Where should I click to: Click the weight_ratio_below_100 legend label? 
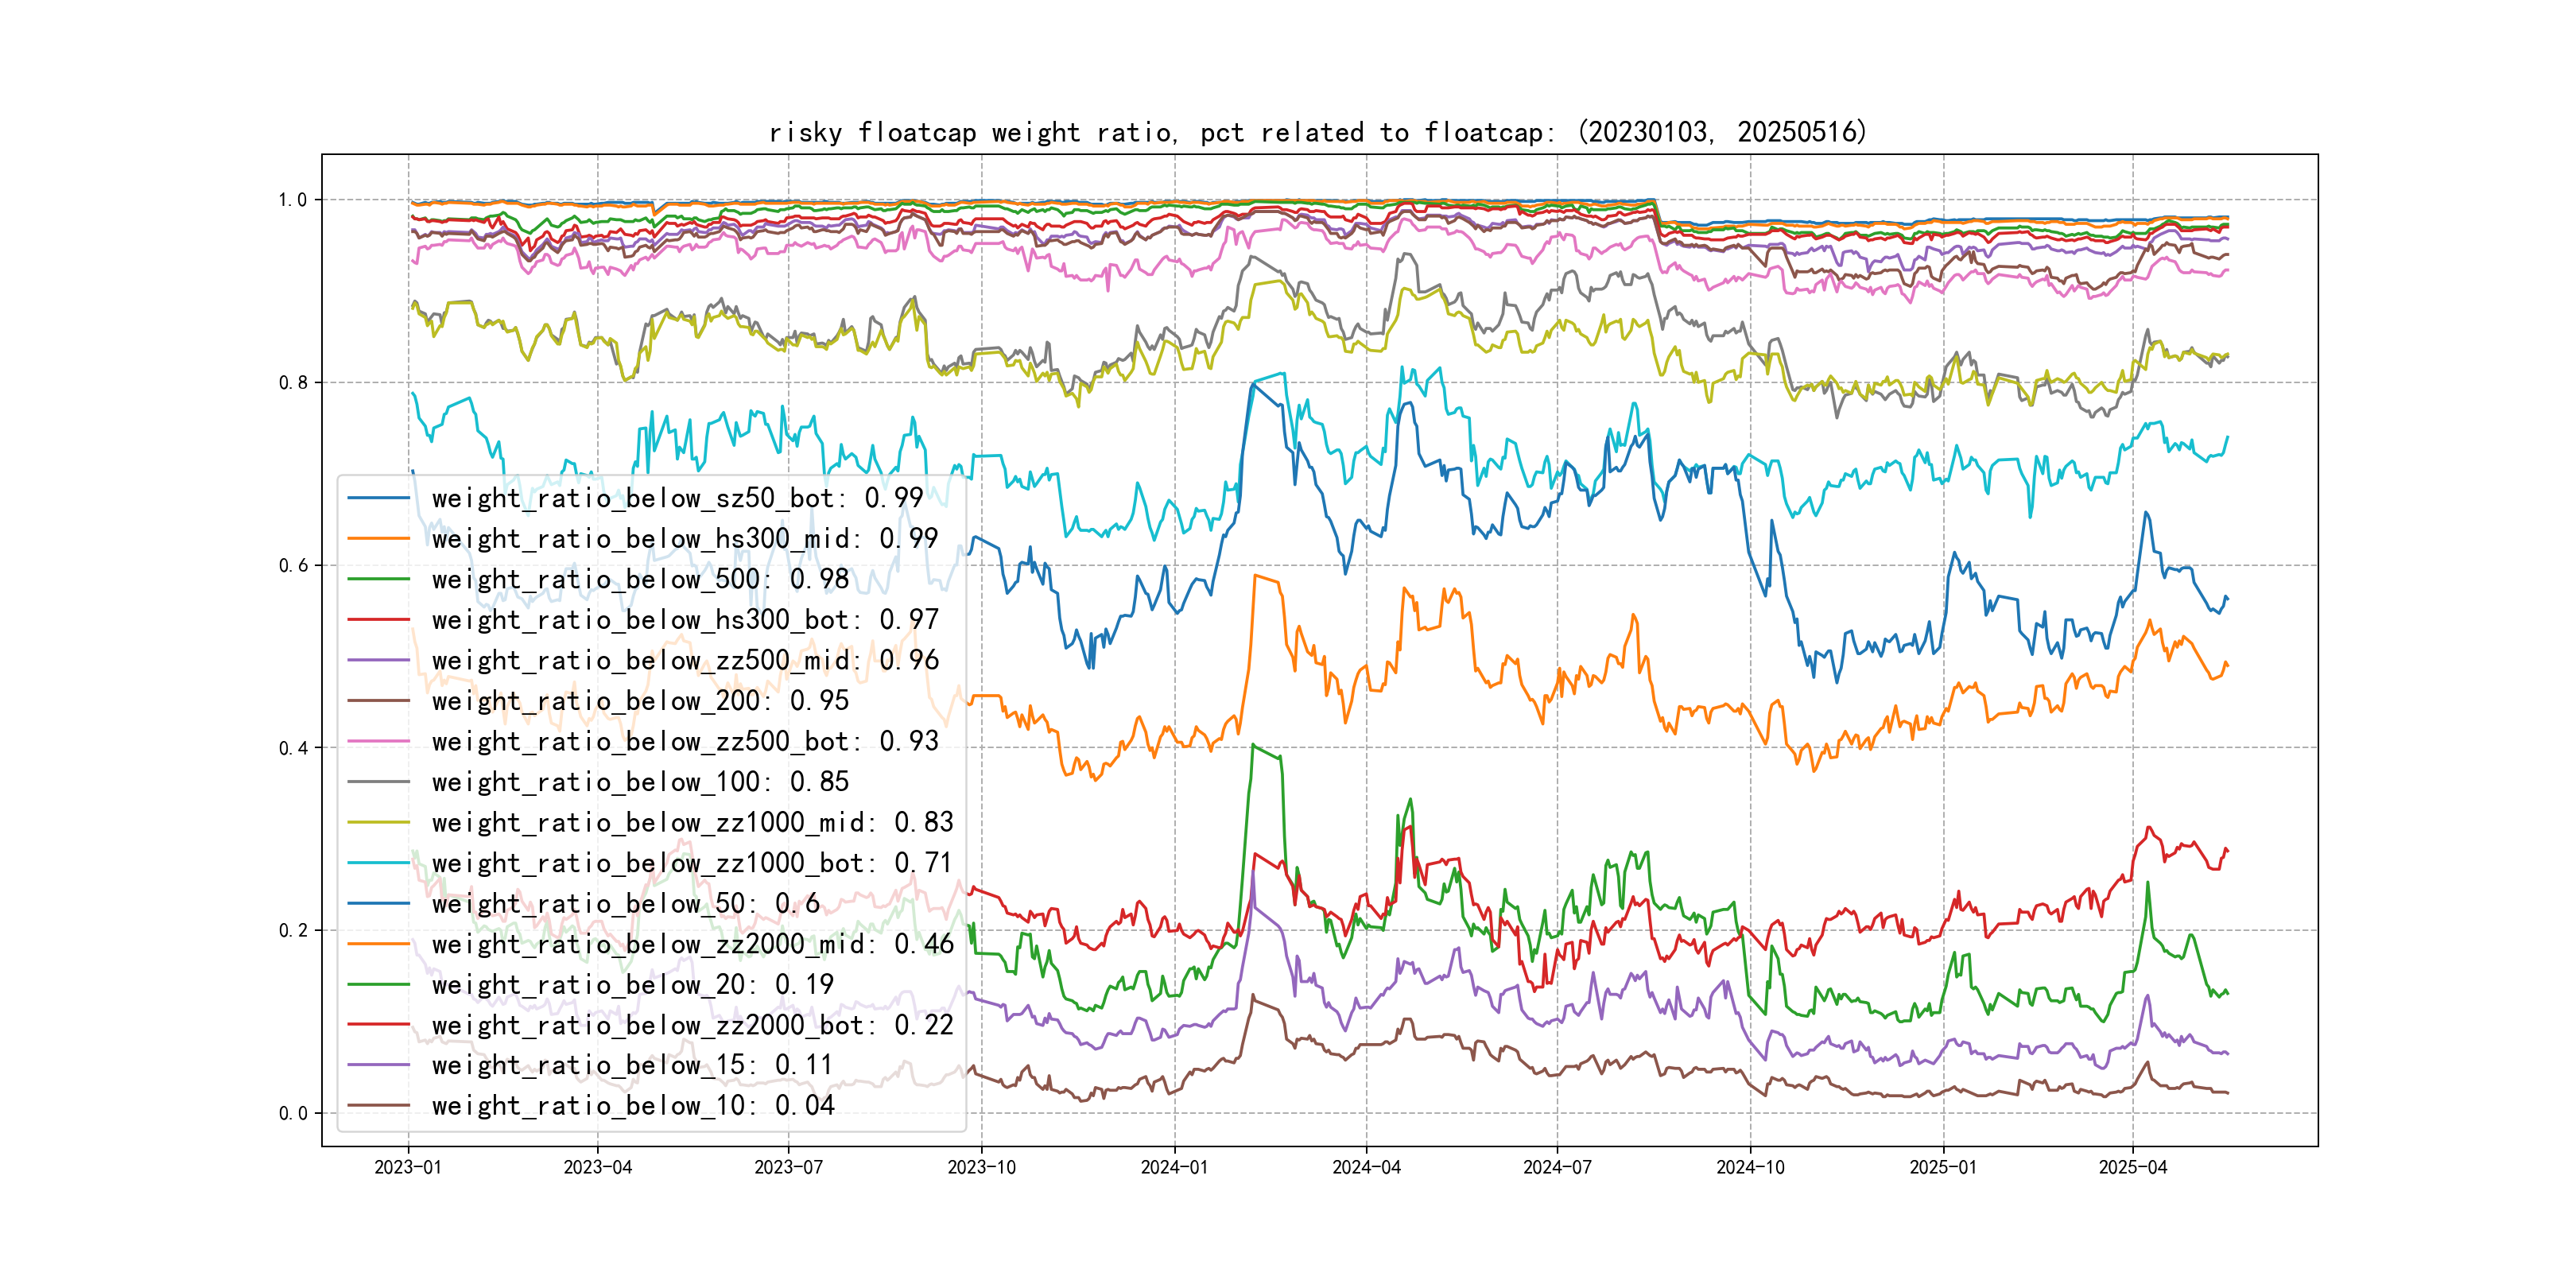[640, 782]
